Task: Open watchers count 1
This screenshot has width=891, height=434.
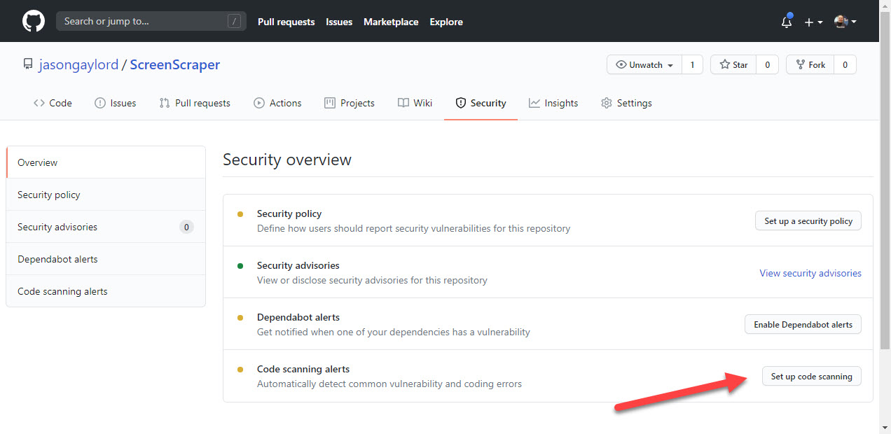Action: coord(692,64)
